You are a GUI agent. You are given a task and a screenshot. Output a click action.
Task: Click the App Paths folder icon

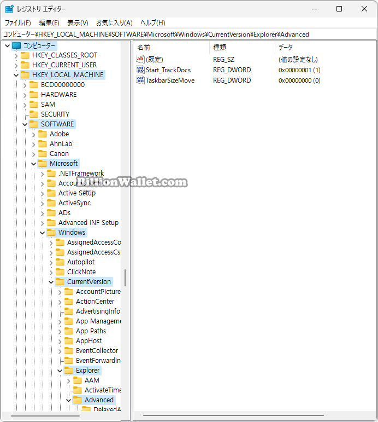pyautogui.click(x=69, y=331)
